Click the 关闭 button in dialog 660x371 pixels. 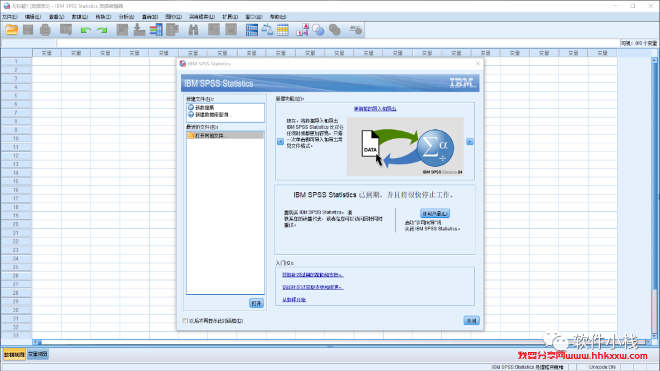[x=471, y=320]
